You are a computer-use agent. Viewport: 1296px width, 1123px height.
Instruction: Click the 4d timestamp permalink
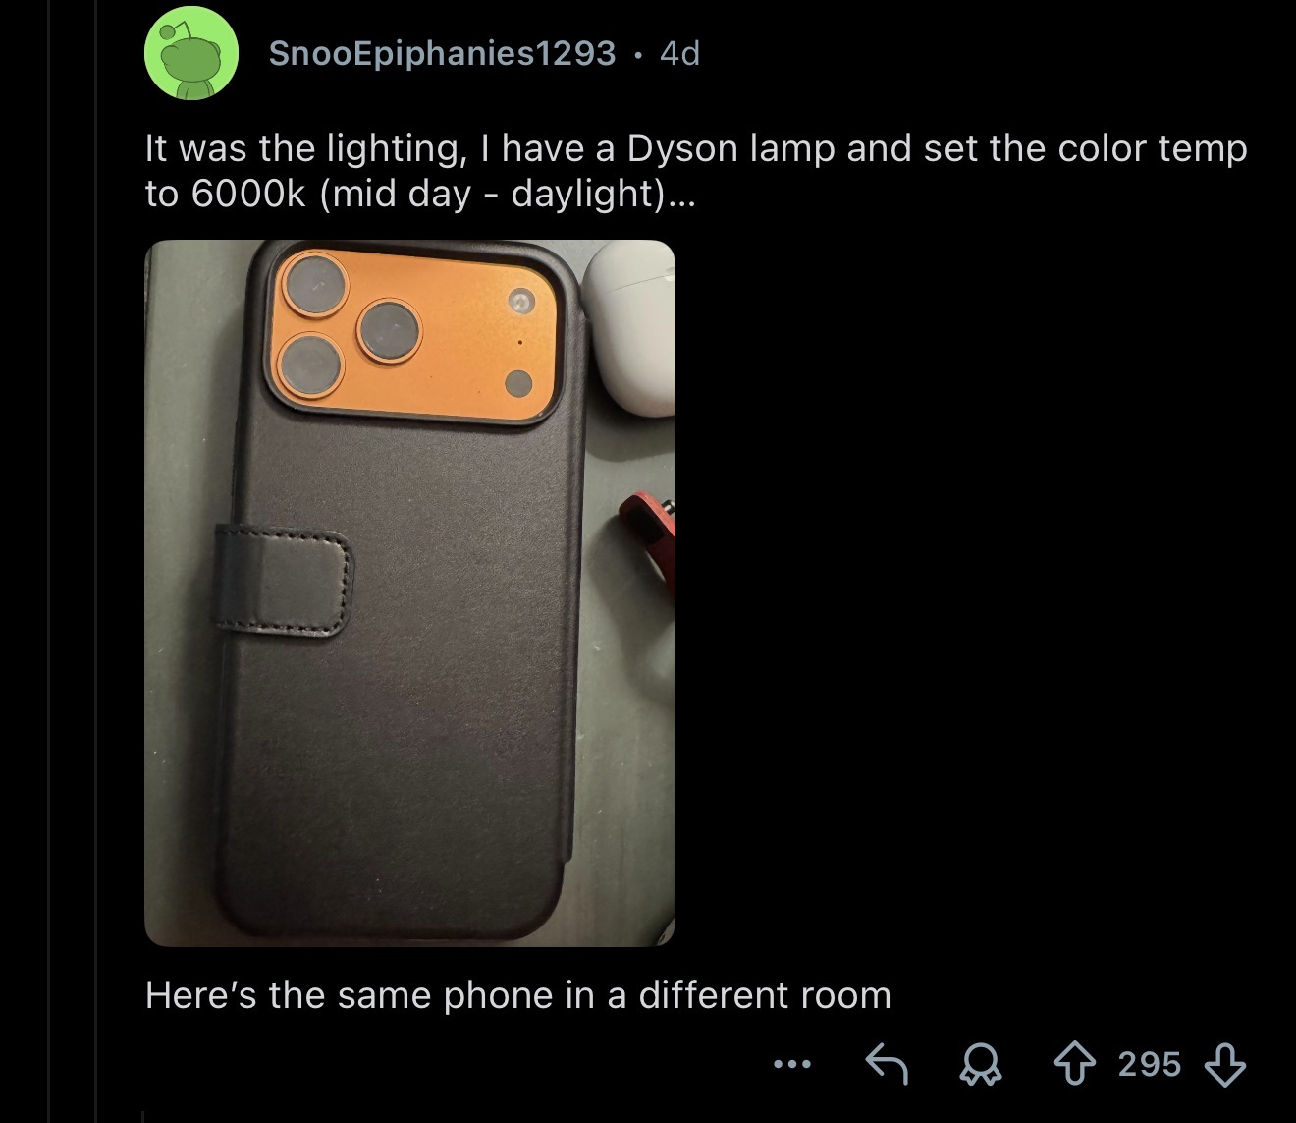pos(679,53)
